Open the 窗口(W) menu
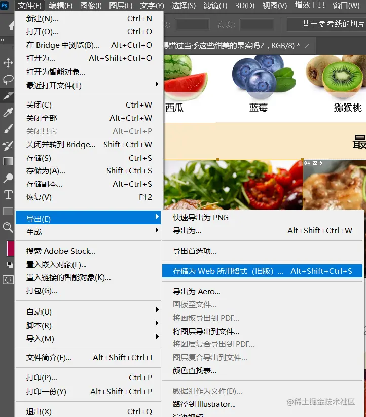Screen dimensions: 366x417 point(346,5)
